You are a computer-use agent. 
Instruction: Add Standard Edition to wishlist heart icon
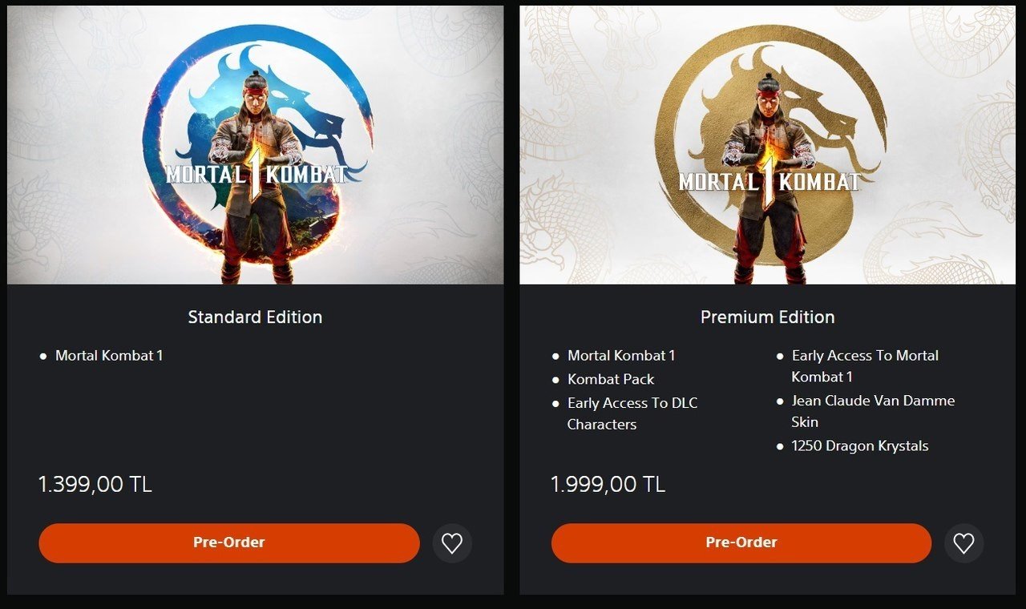click(x=452, y=543)
